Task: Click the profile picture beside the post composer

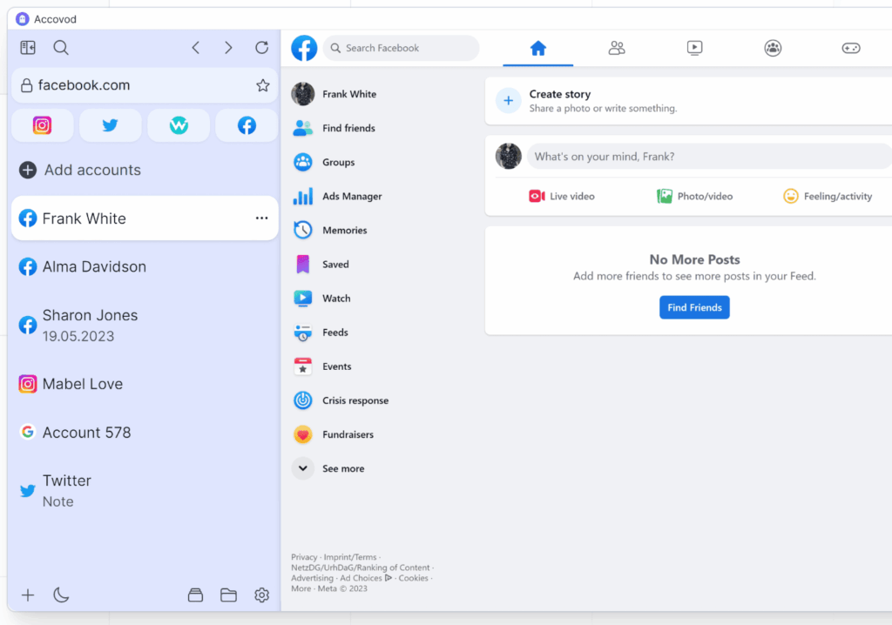Action: (509, 157)
